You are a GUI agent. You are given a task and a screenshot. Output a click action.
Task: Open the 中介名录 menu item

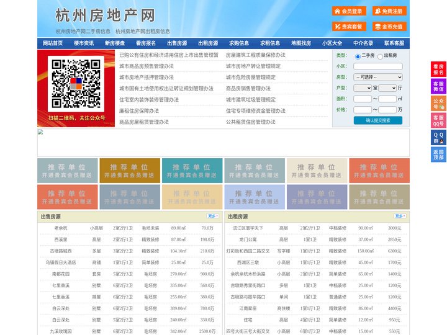[363, 43]
